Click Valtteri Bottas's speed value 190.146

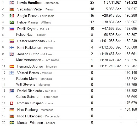pyautogui.click(x=131, y=73)
